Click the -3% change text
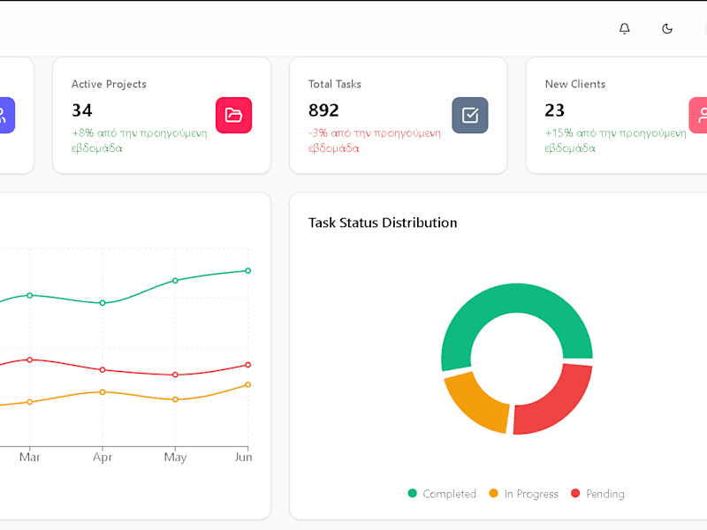The width and height of the screenshot is (707, 530). (374, 140)
